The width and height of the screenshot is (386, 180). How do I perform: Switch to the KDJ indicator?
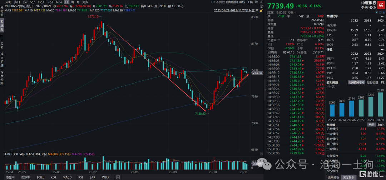coord(54,177)
